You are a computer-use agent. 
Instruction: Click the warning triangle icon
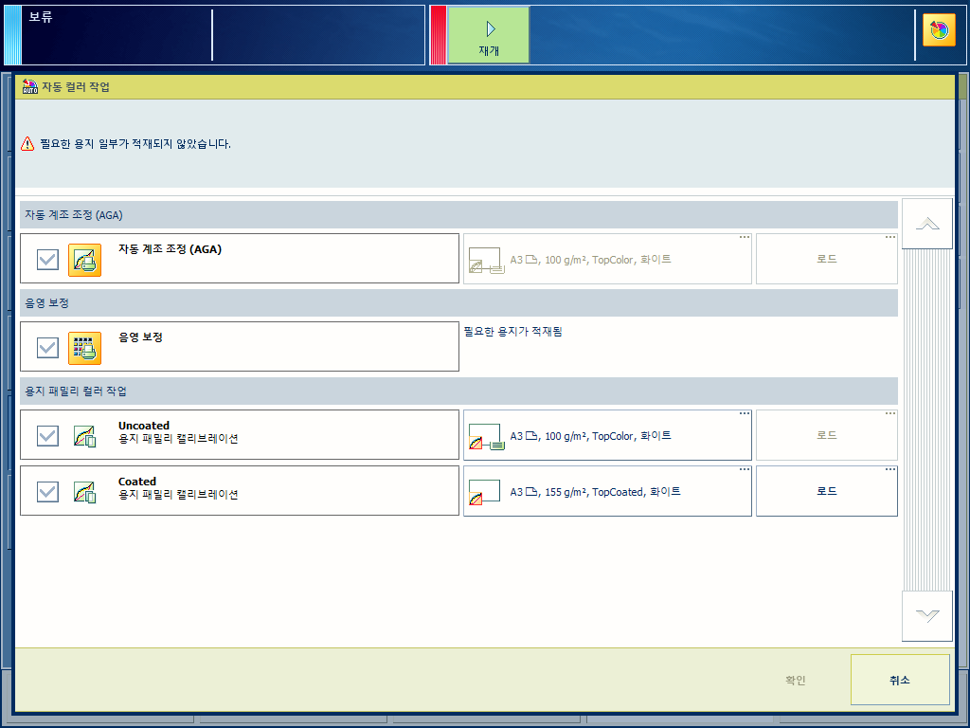pos(27,144)
